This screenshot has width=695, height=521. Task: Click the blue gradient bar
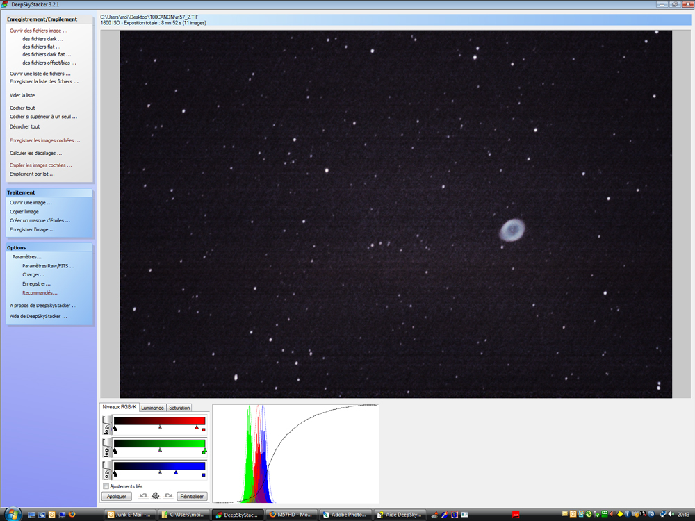point(160,466)
